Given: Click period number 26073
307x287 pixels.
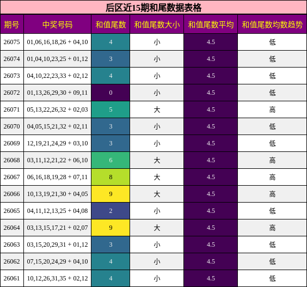Looking at the screenshot, I should click(x=12, y=76).
